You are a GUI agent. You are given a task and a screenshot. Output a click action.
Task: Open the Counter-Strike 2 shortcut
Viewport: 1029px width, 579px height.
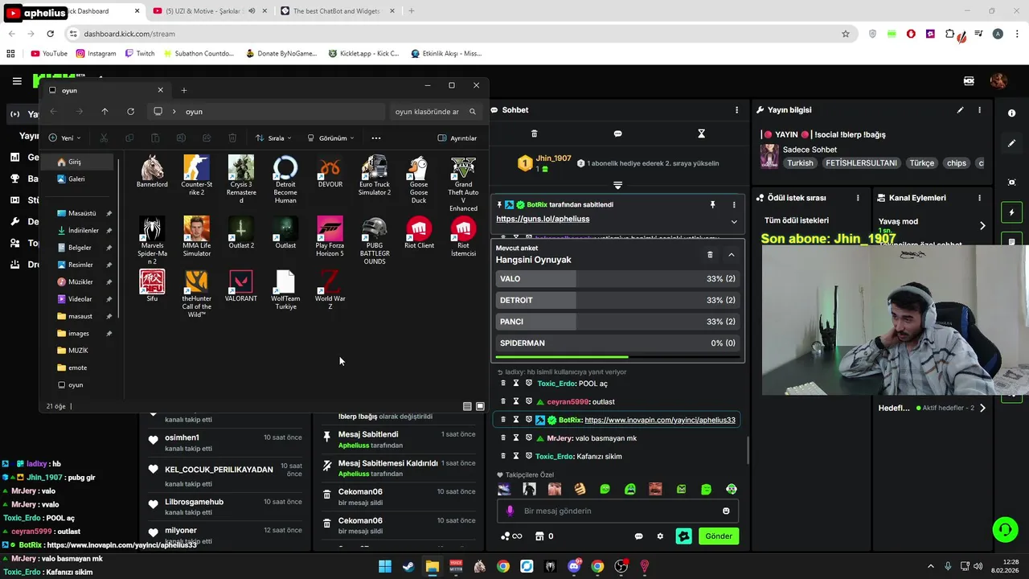196,176
